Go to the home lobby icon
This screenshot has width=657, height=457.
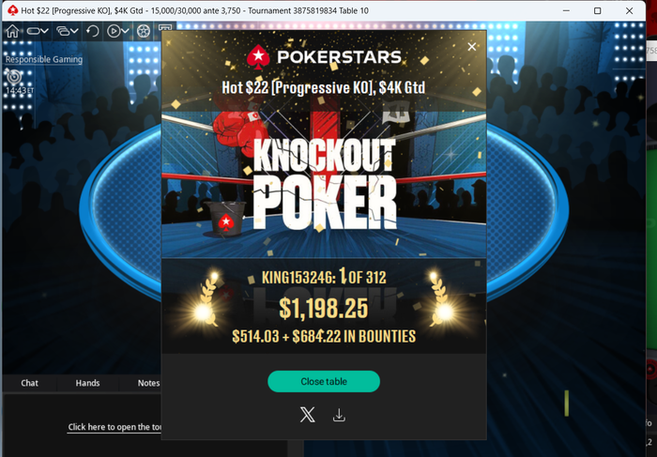12,31
